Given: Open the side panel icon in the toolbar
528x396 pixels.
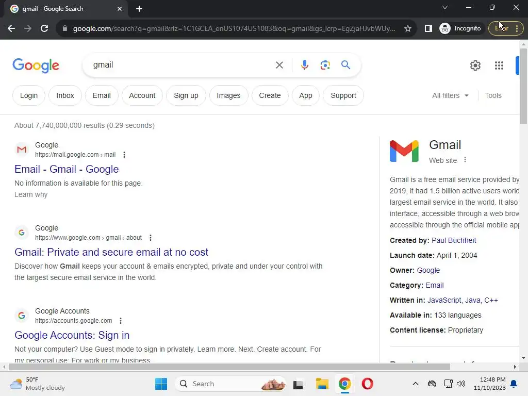Looking at the screenshot, I should pos(428,29).
